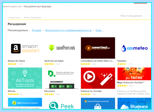
Task: Open 'convert2mp3.net Online Video Co...' title
Action: pyautogui.click(x=98, y=61)
